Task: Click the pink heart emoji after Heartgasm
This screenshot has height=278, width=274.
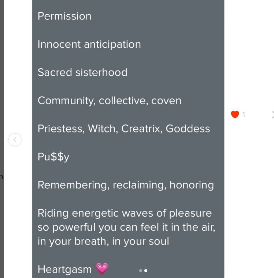Action: (102, 268)
